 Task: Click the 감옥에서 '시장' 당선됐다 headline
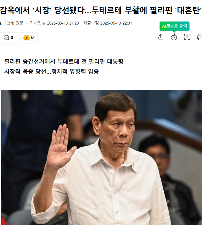point(101,10)
